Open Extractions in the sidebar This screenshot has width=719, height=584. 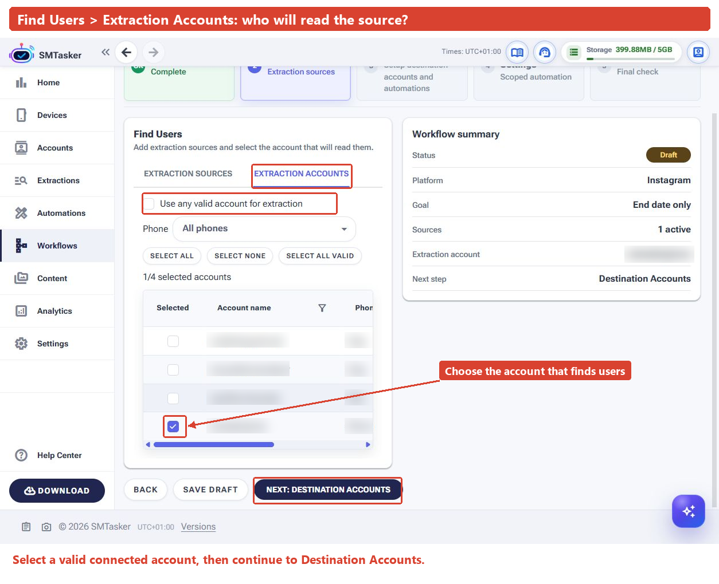tap(57, 180)
